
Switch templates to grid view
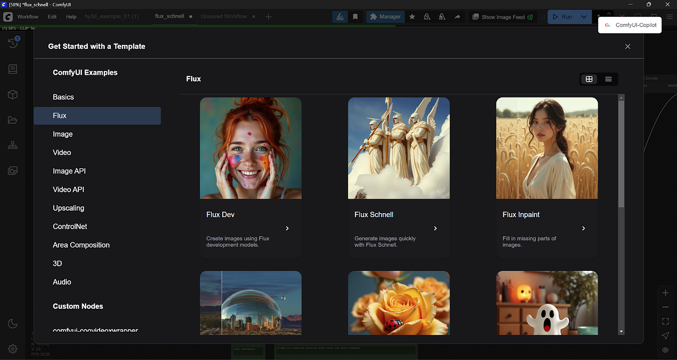pyautogui.click(x=589, y=79)
